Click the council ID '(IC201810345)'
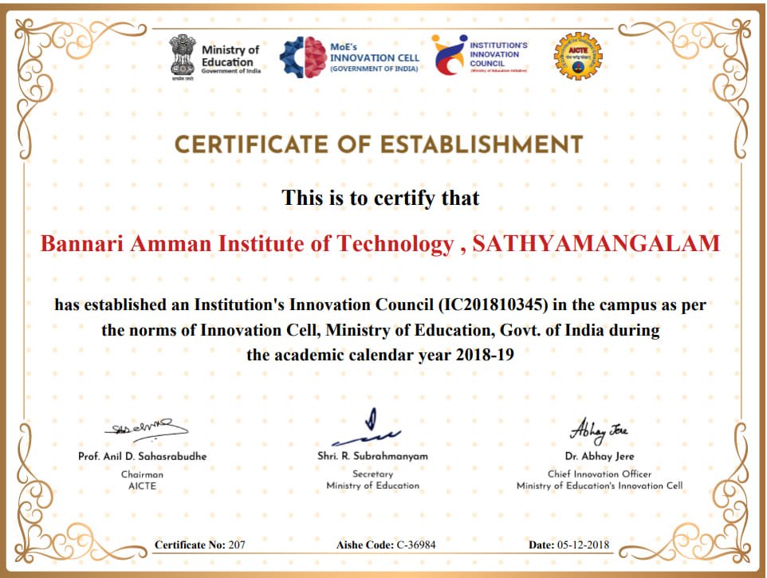The width and height of the screenshot is (767, 578). [493, 305]
